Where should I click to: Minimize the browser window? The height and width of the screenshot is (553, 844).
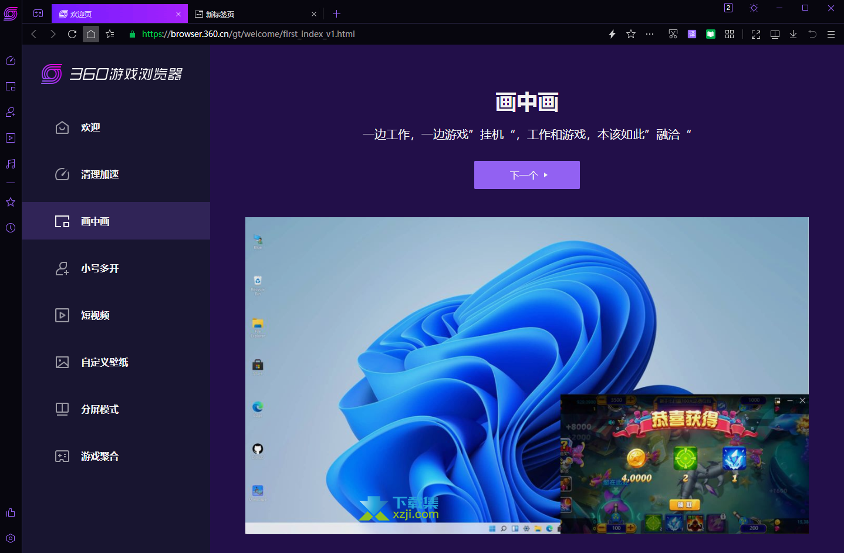779,8
